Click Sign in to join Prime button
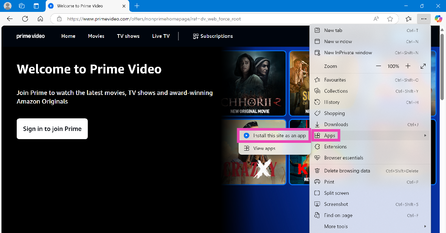 [52, 129]
